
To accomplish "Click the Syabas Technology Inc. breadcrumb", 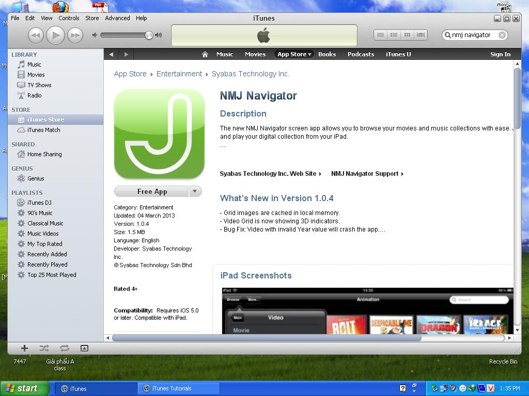I will pyautogui.click(x=251, y=74).
